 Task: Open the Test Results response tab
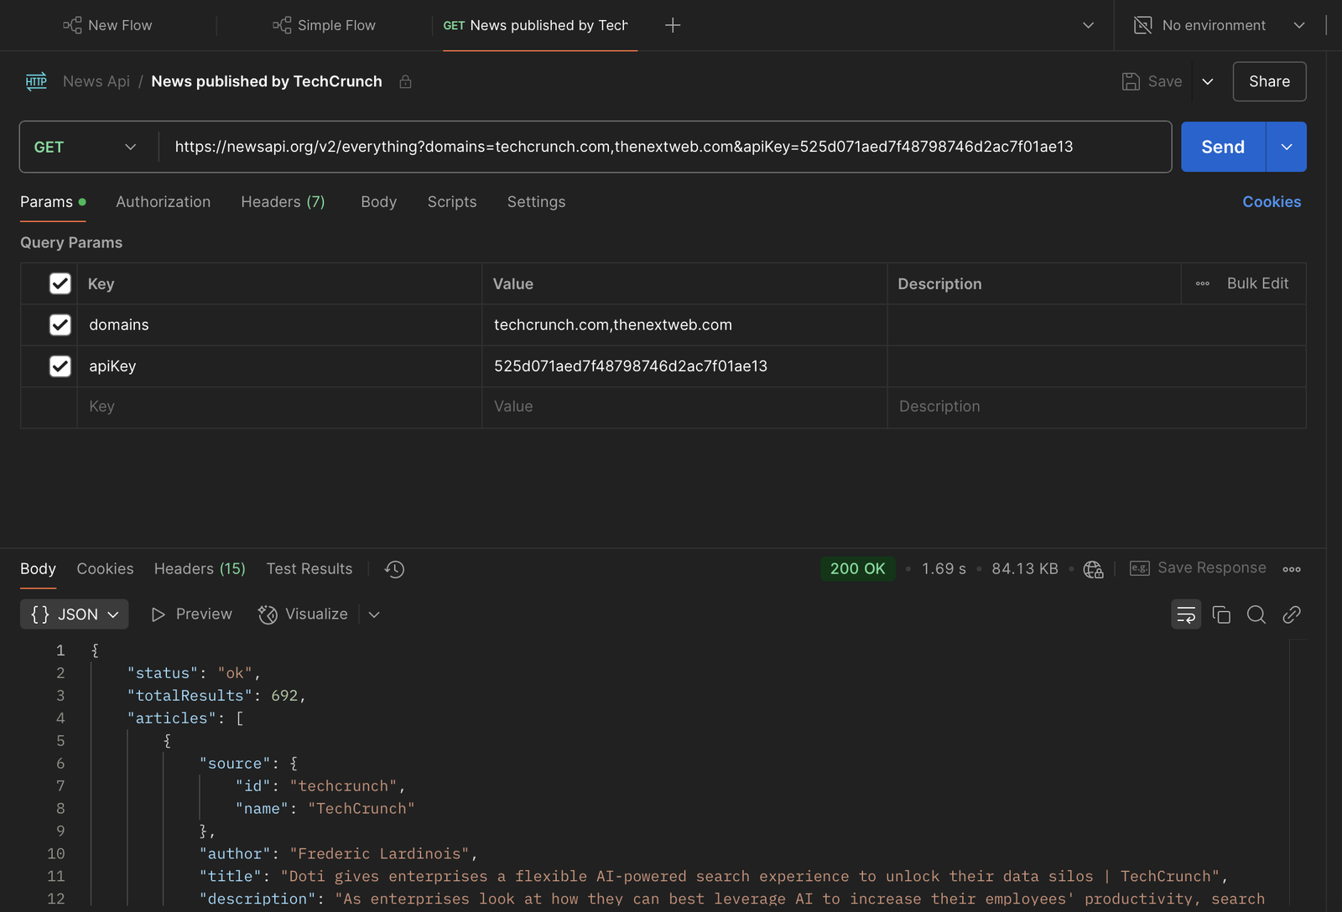[x=309, y=569]
